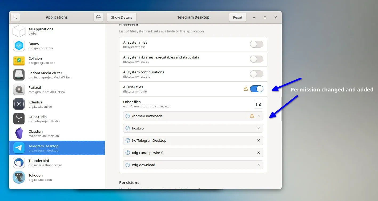The image size is (378, 201).
Task: Select Telegram Desktop from the sidebar
Action: click(43, 148)
